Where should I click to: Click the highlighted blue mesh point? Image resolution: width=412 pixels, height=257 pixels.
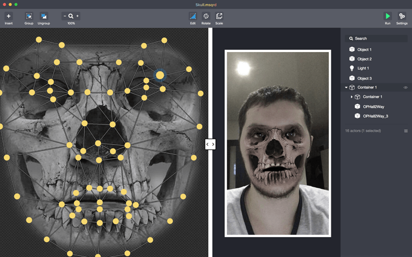coord(160,75)
